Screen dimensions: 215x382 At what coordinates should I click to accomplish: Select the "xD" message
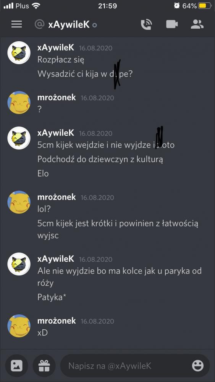(42, 333)
